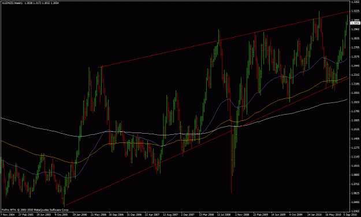Select the 1.0625 price axis label
Viewport: 361px width, 217px height.
(x=355, y=193)
